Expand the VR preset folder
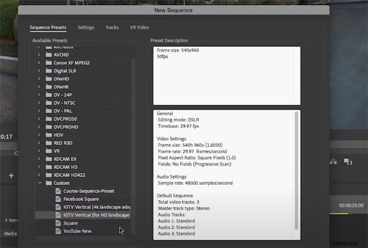This screenshot has height=248, width=368. (39, 151)
